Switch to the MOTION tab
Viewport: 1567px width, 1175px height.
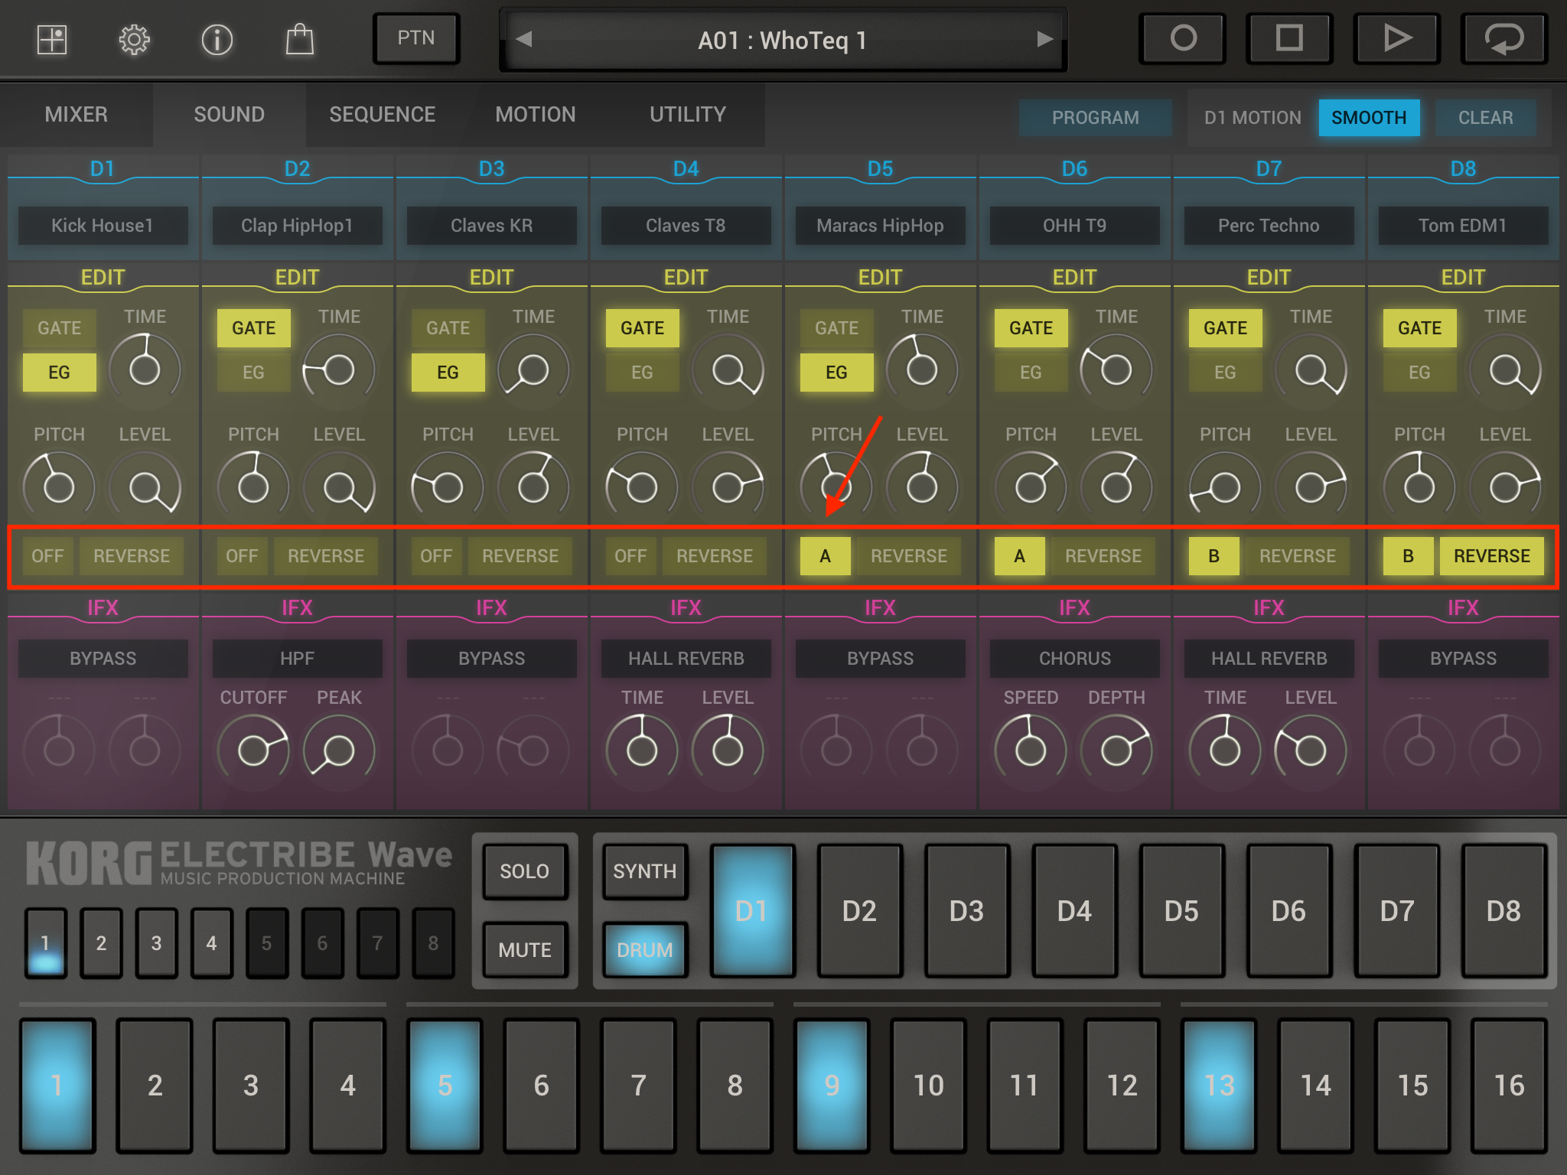[x=536, y=115]
